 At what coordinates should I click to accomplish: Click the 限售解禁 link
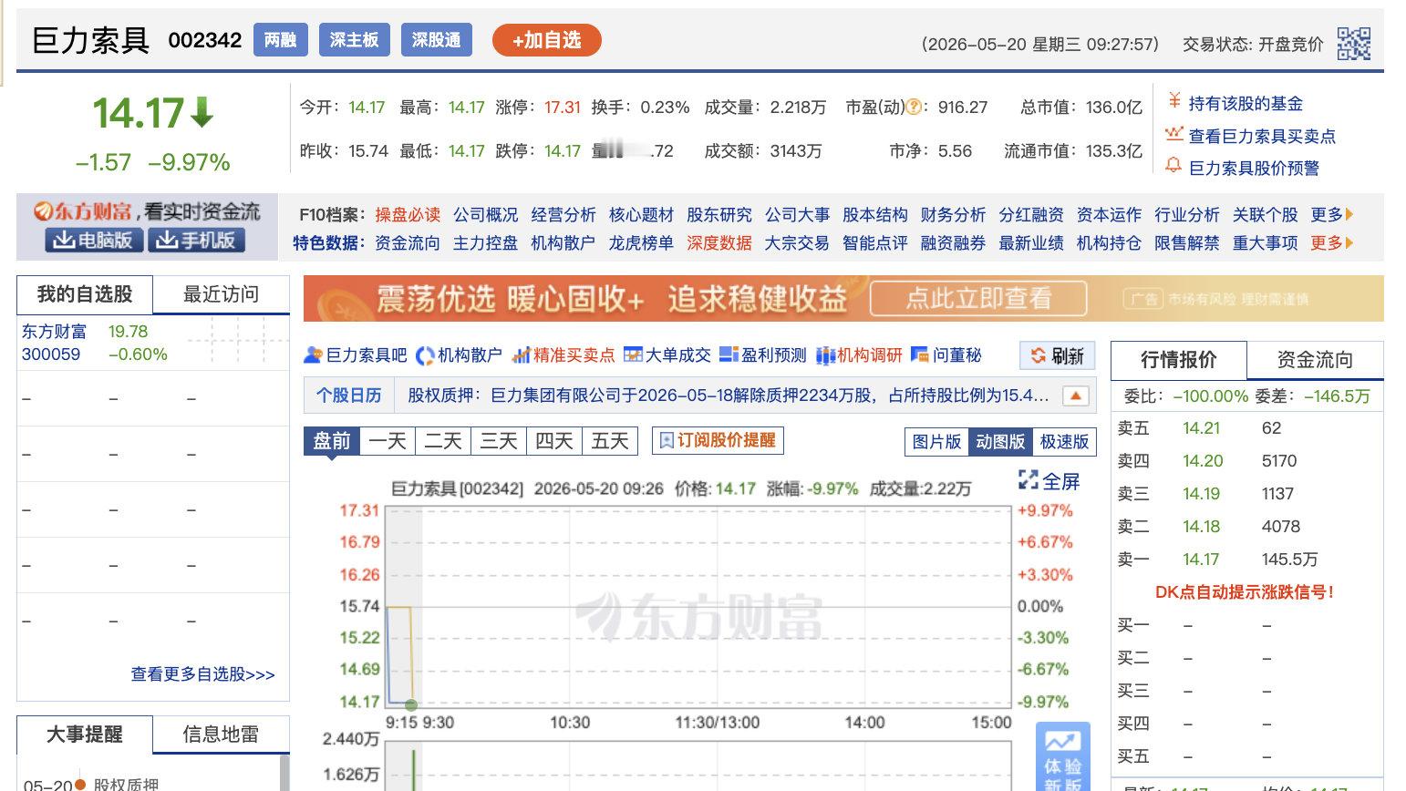tap(1186, 243)
